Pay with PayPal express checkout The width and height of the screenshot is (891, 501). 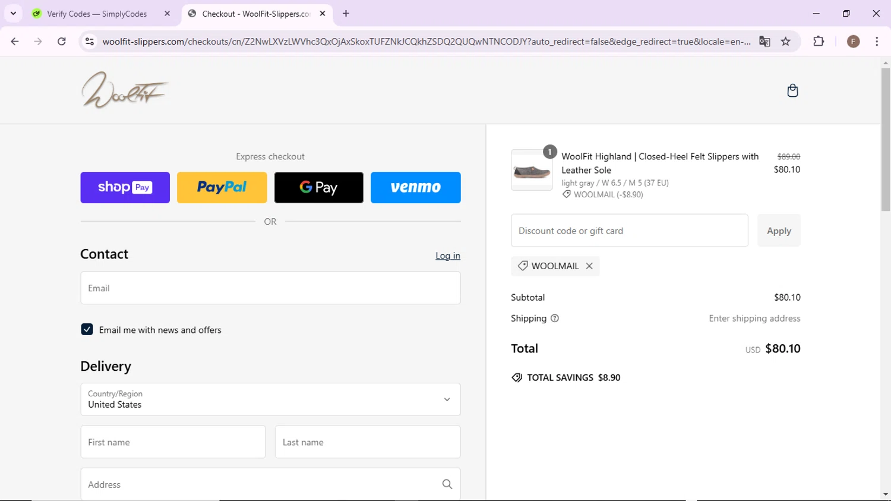pyautogui.click(x=222, y=187)
